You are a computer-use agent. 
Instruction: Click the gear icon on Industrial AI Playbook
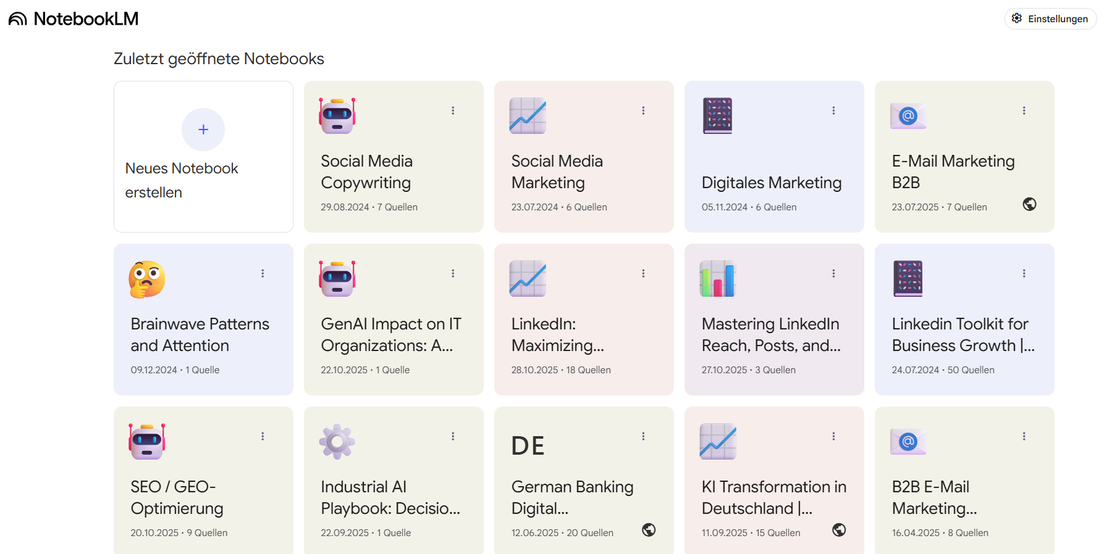point(337,441)
